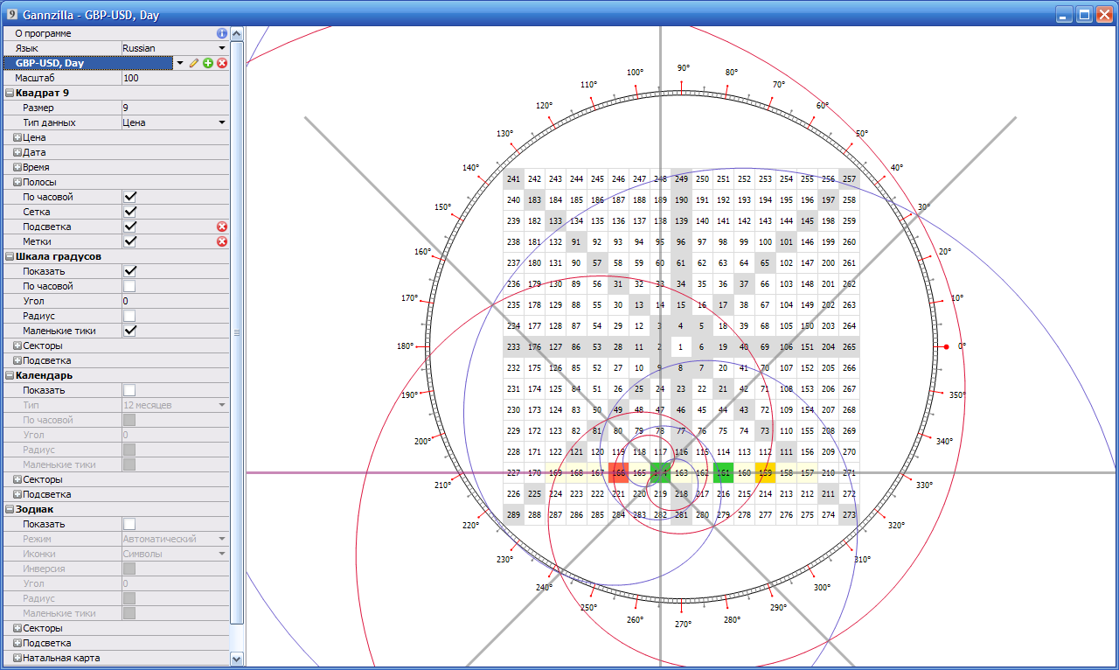Enable Показать checkbox under Календарь
Image resolution: width=1119 pixels, height=670 pixels.
130,390
